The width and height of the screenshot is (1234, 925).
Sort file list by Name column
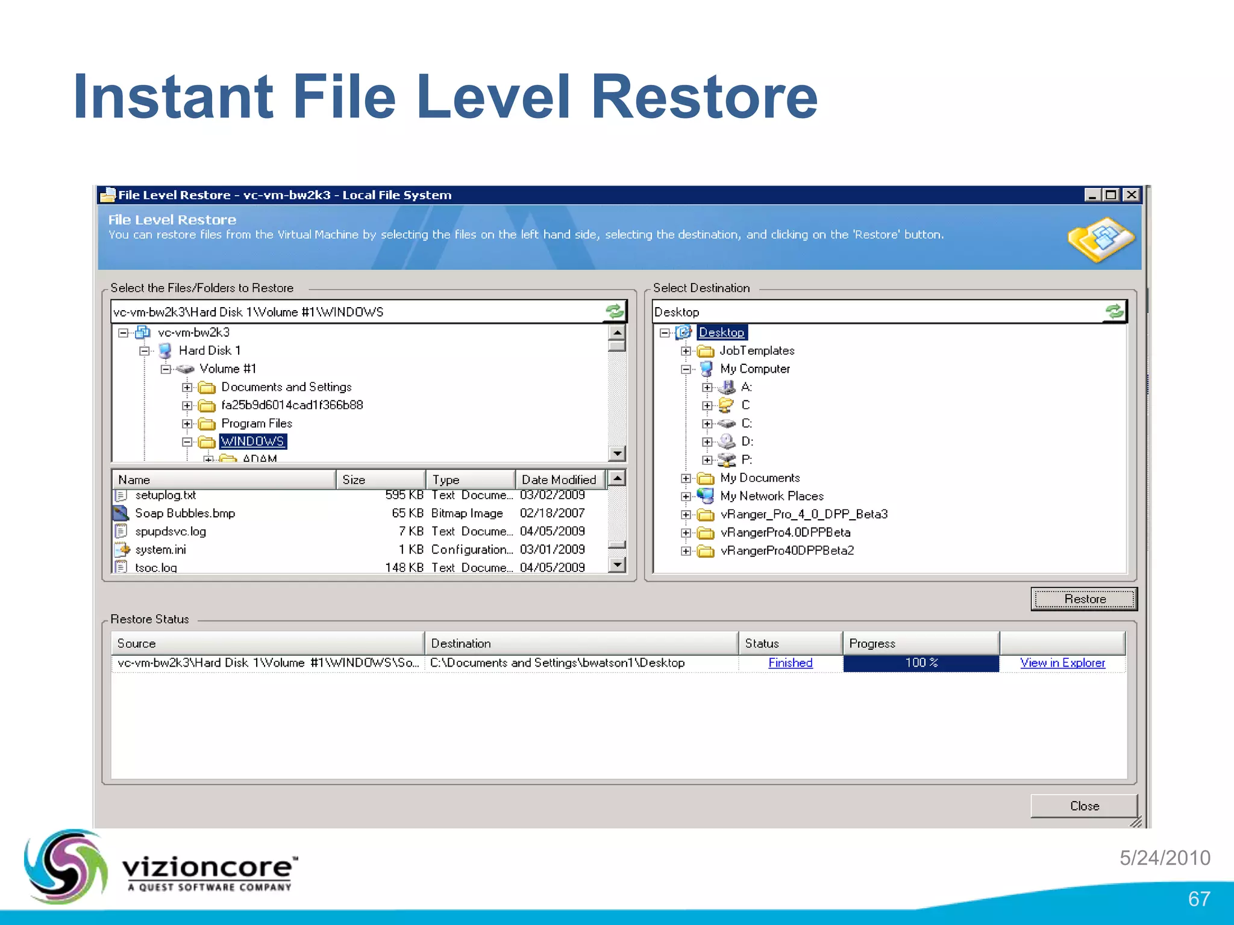[x=224, y=479]
